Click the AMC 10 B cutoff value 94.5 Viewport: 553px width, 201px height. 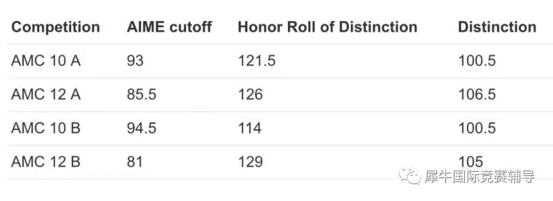[x=141, y=128]
